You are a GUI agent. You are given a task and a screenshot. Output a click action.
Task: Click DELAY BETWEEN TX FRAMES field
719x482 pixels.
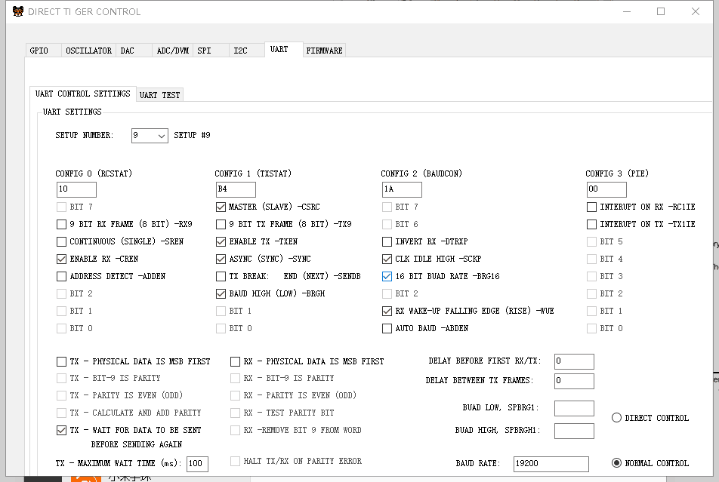tap(574, 381)
